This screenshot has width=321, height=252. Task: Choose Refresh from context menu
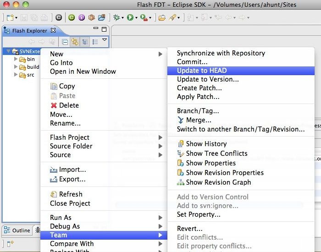coord(104,194)
